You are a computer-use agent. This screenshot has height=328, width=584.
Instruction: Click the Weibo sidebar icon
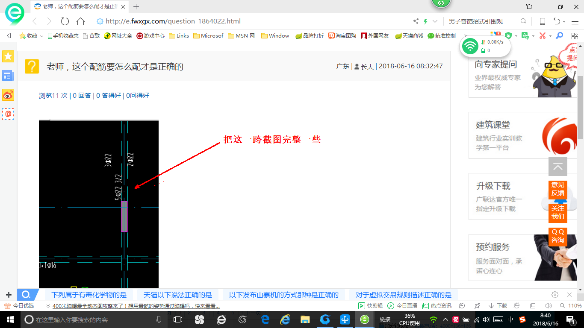click(x=8, y=95)
